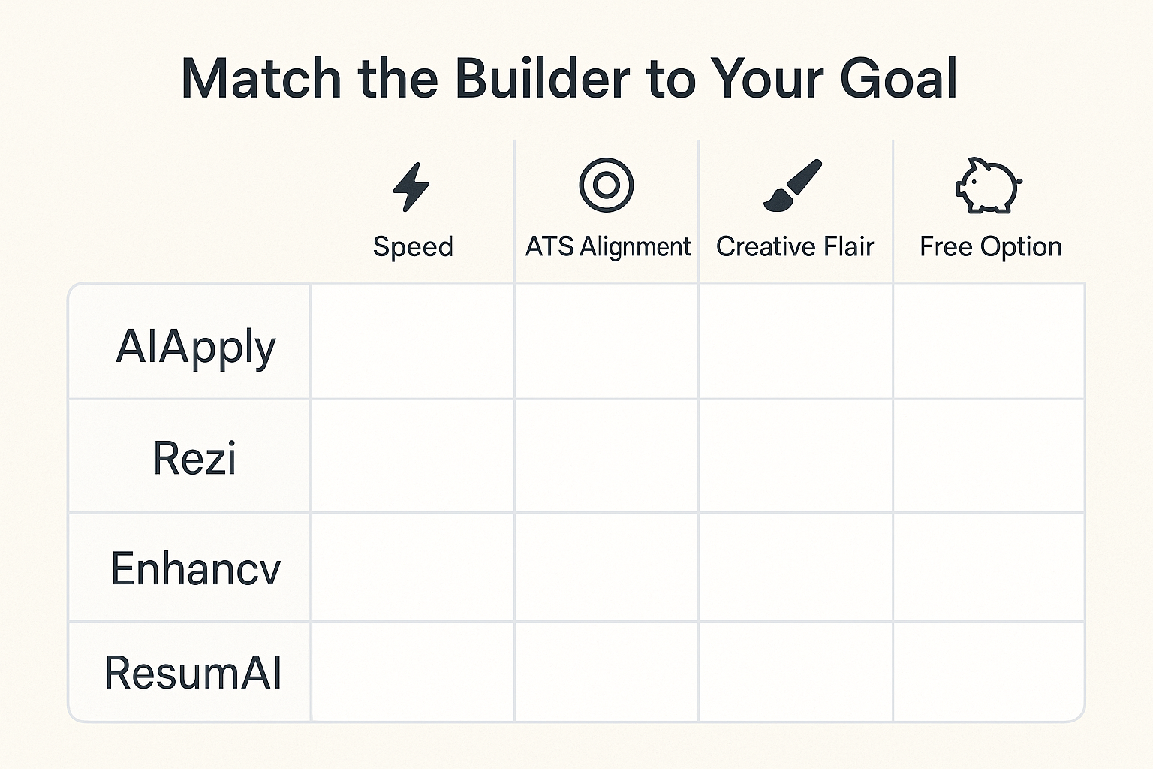Click the lightning bolt Speed icon
Image resolution: width=1153 pixels, height=769 pixels.
click(x=411, y=186)
